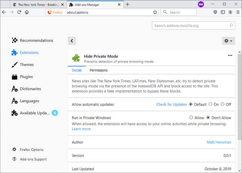Click the 'Prevents detection of private browsing mode.' text
This screenshot has height=173, width=242.
119,61
